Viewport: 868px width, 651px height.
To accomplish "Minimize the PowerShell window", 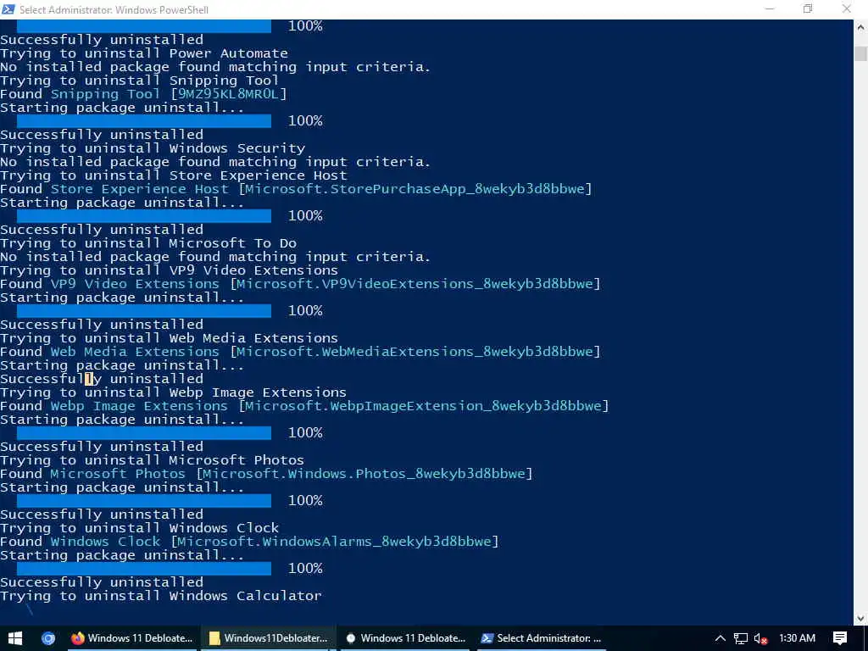I will pos(770,8).
